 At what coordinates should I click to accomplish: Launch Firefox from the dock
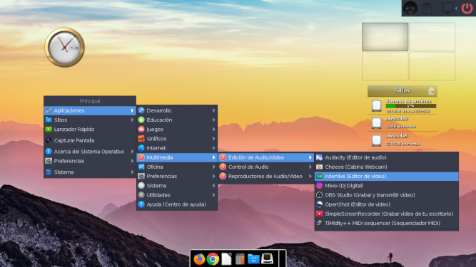point(199,259)
